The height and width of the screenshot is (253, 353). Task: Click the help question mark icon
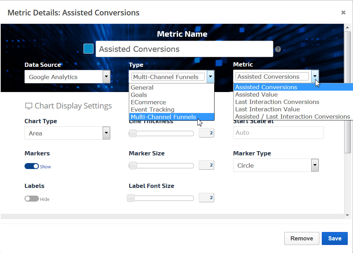tap(278, 49)
